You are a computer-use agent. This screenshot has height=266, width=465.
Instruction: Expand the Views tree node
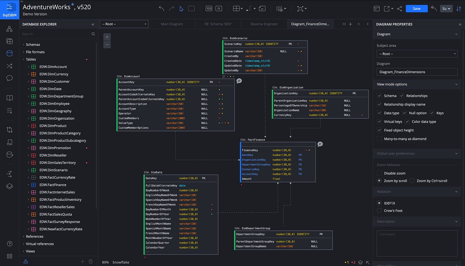coord(24,251)
